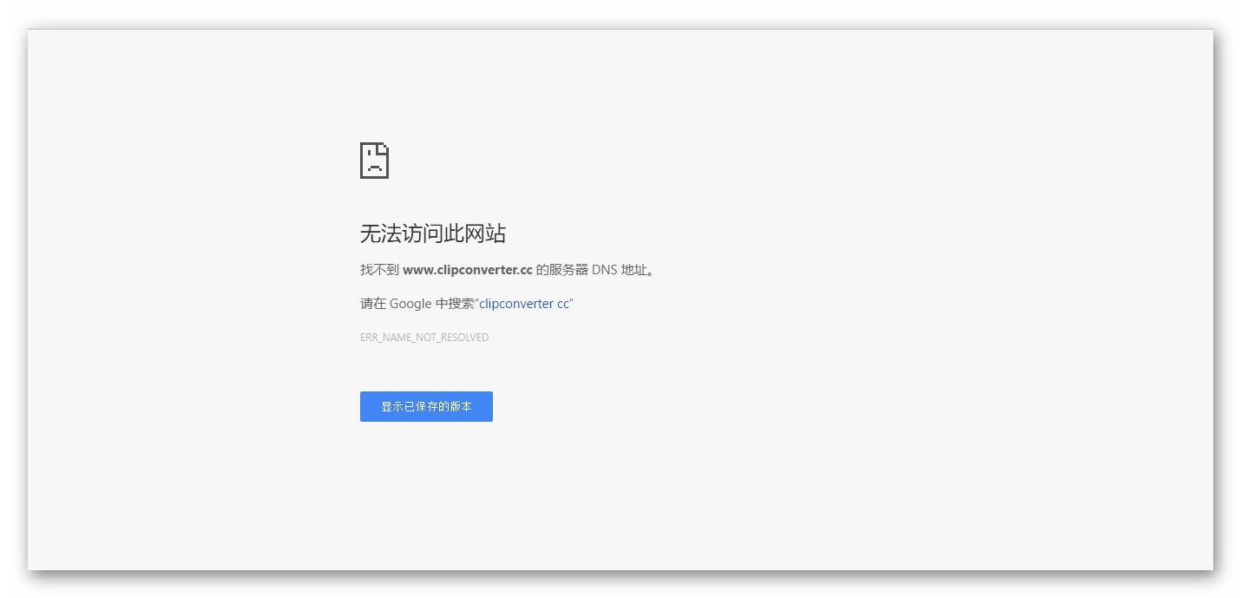Image resolution: width=1241 pixels, height=598 pixels.
Task: Click the 显示已保存的版本 button
Action: click(426, 406)
